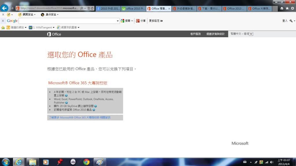Switch to the 'office 2010 升...' tab
The image size is (296, 166).
pos(134,8)
